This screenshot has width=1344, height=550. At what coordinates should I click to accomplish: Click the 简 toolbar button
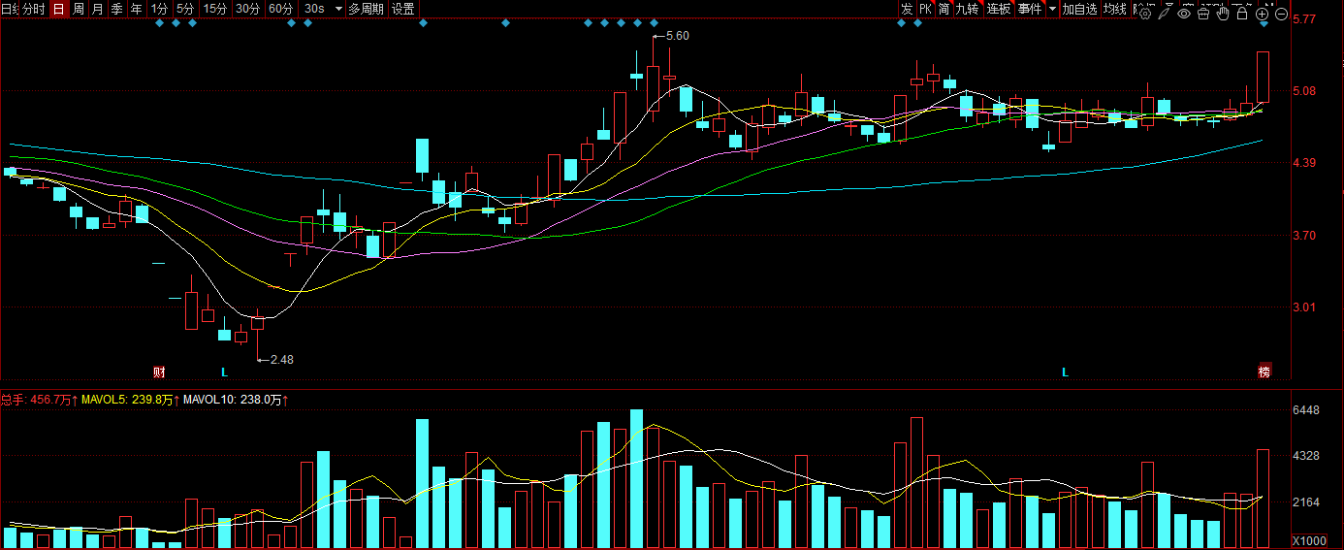944,9
